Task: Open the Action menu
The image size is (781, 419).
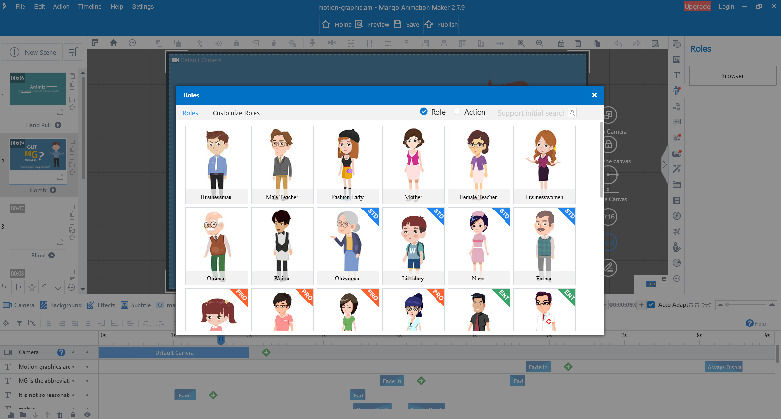Action: coord(61,7)
